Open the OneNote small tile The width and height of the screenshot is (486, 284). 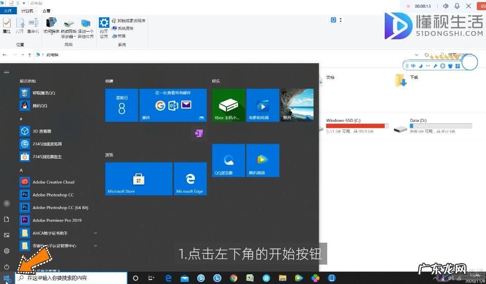pos(198,134)
